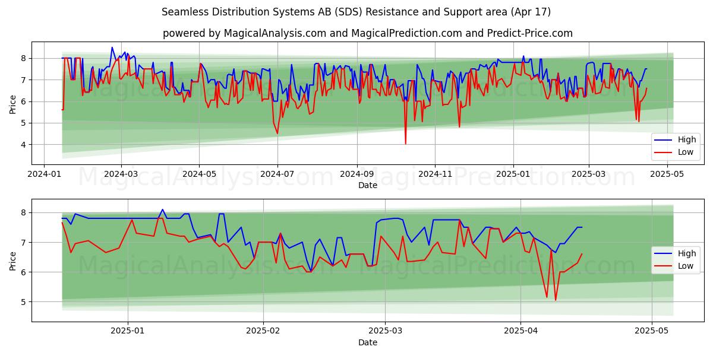Click the y-axis value '5' on bottom chart
The width and height of the screenshot is (713, 356).
24,302
